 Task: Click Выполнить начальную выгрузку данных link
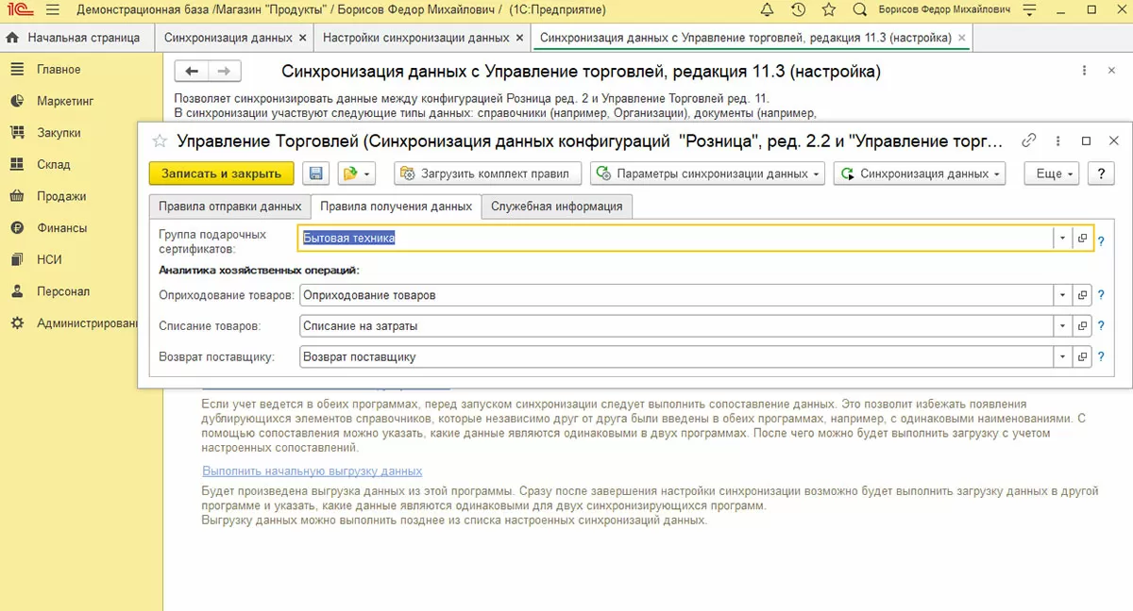point(312,471)
